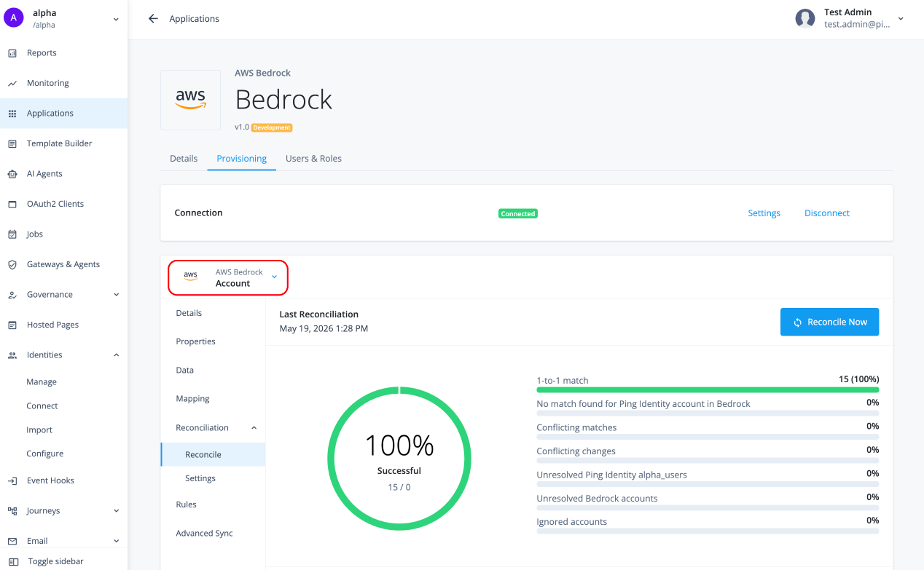This screenshot has width=924, height=570.
Task: Click the Applications grid icon
Action: pos(12,114)
